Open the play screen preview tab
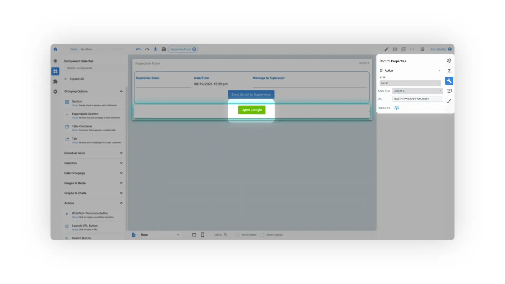Screen dimensions: 505x284 click(x=449, y=91)
